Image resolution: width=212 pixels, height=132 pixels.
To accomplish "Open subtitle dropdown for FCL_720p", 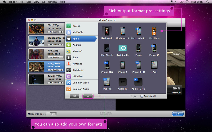I will [55, 32].
